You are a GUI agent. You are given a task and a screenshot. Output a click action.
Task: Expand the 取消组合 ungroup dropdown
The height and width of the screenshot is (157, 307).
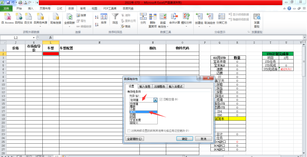click(x=210, y=26)
